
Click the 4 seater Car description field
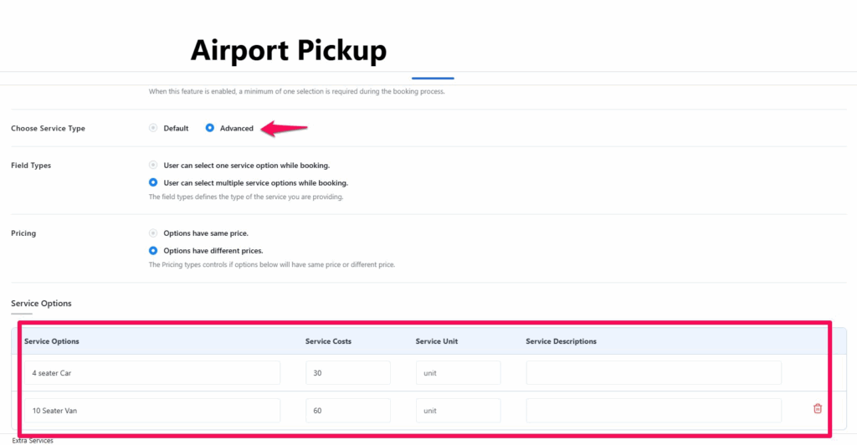tap(653, 373)
